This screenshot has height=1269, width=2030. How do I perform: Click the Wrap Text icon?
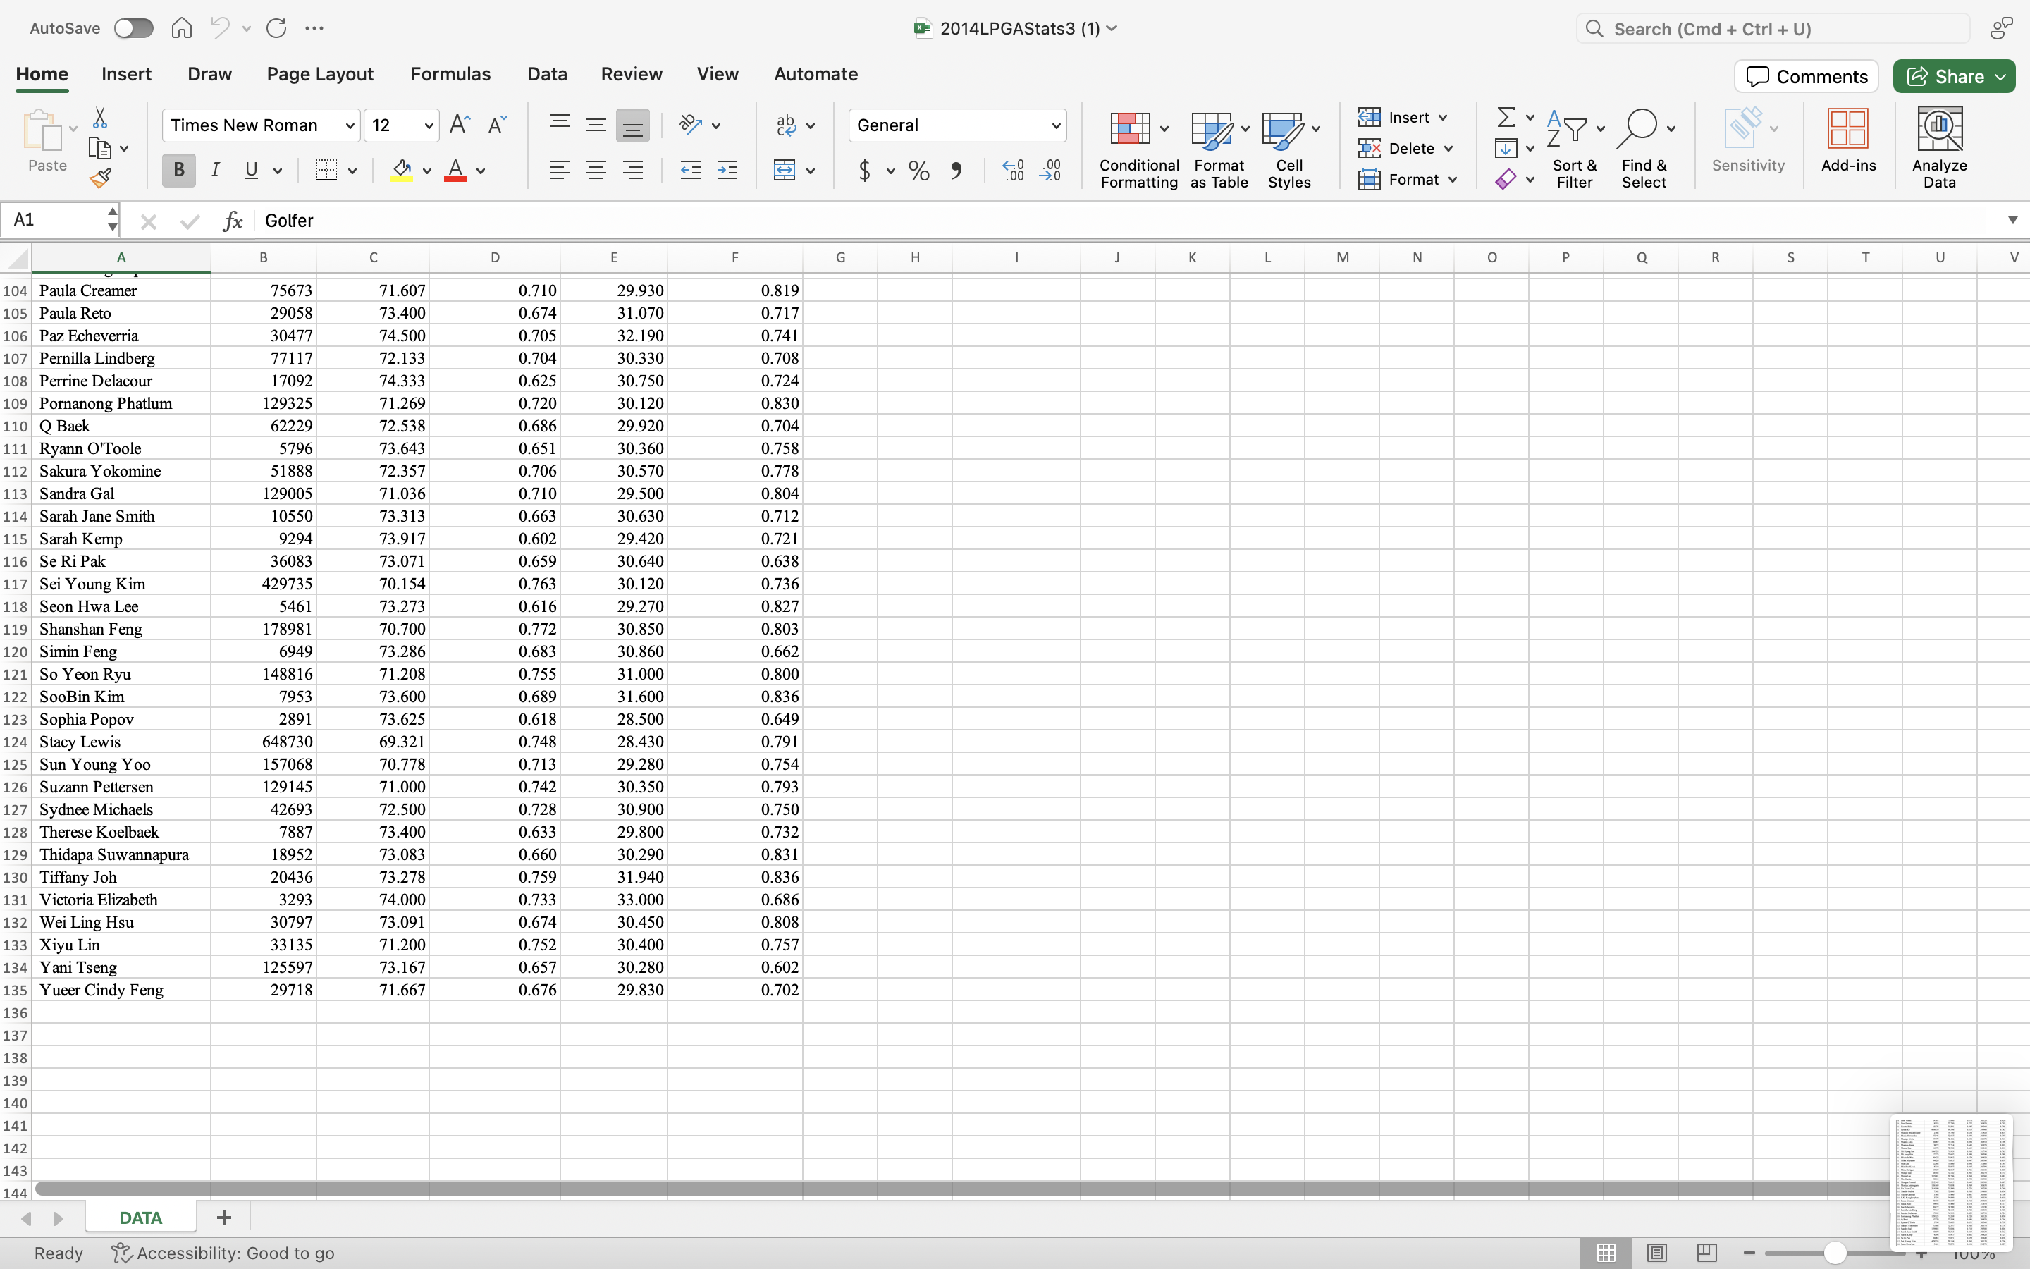(x=786, y=125)
